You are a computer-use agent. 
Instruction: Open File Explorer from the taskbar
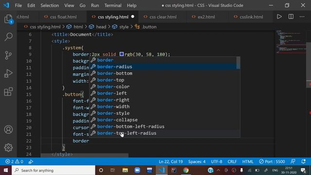[125, 170]
